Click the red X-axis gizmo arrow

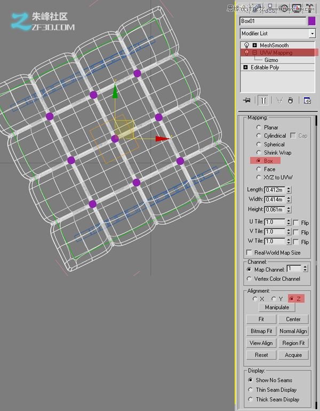(163, 138)
